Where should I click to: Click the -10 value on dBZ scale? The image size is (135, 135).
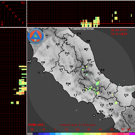[43, 130]
